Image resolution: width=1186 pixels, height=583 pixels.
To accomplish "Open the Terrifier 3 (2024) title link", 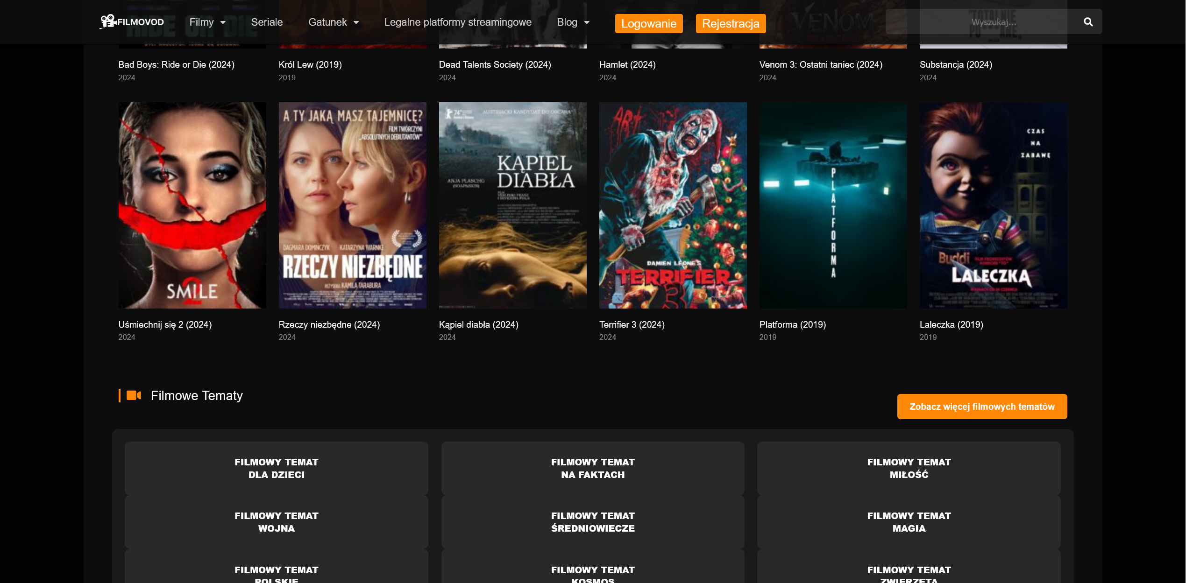I will coord(632,324).
